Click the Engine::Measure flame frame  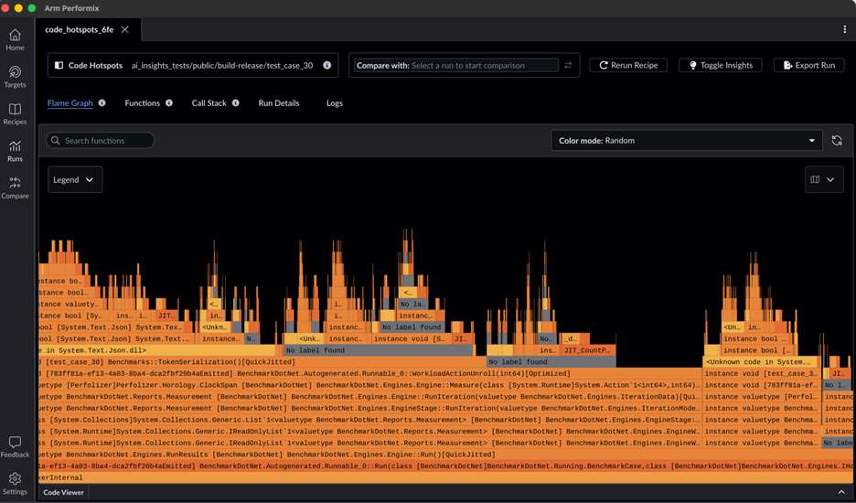click(369, 385)
